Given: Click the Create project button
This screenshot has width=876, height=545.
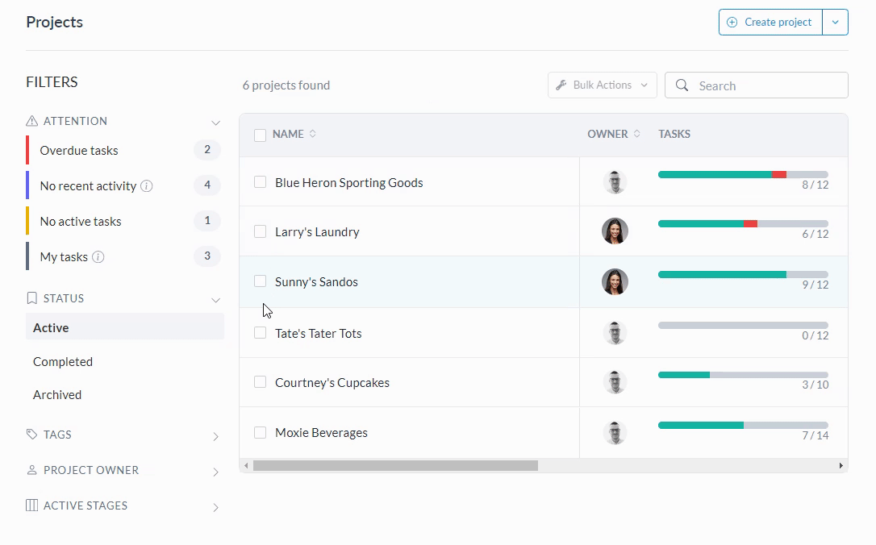Looking at the screenshot, I should 770,23.
